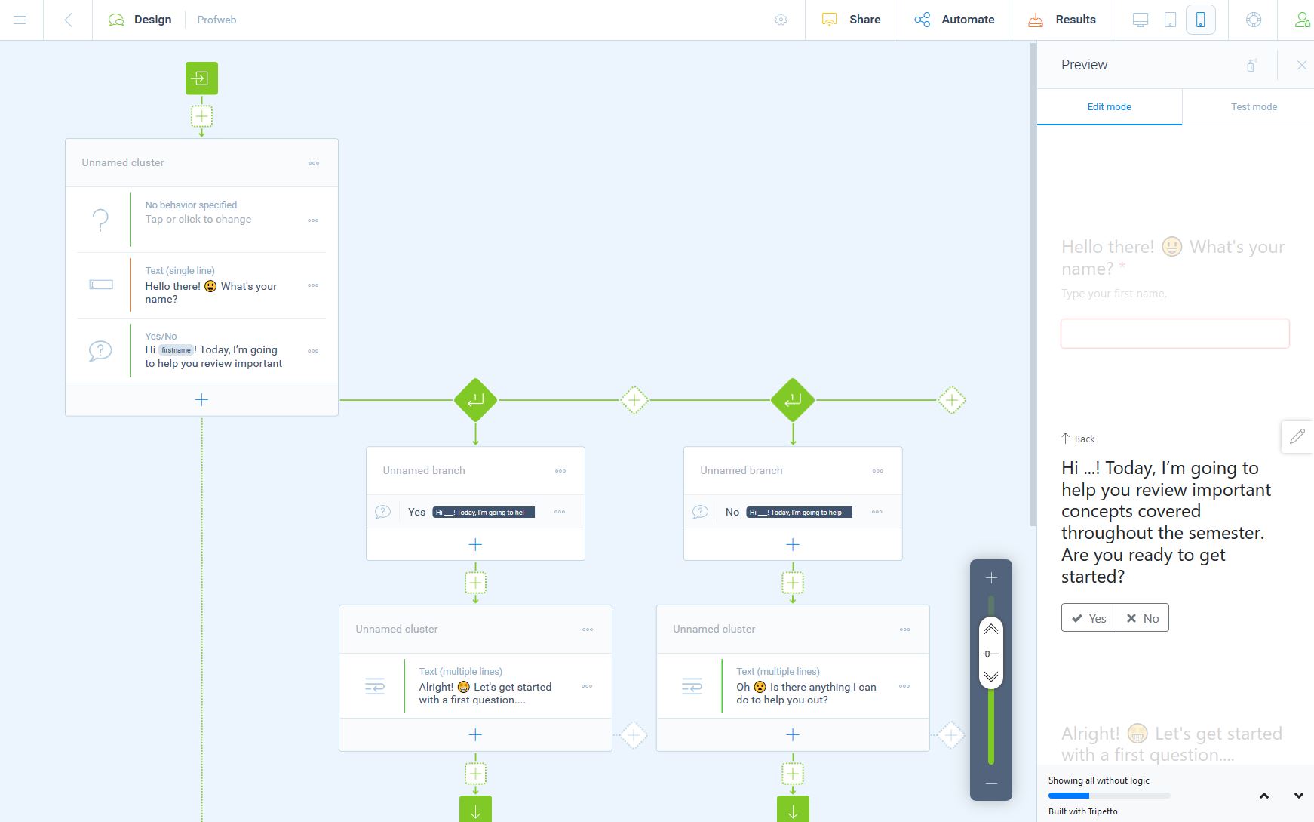
Task: Open form settings gear icon
Action: point(781,20)
